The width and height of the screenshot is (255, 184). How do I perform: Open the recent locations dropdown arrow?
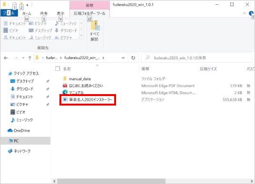[23, 58]
